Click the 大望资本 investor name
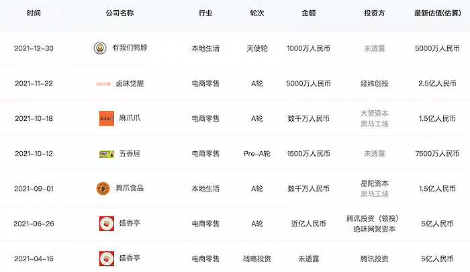The width and height of the screenshot is (470, 272). [x=375, y=113]
